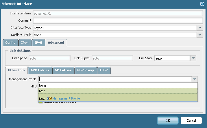Collapse the Management Profile dropdown arrow
Viewport: 207px width, 128px height.
point(195,79)
